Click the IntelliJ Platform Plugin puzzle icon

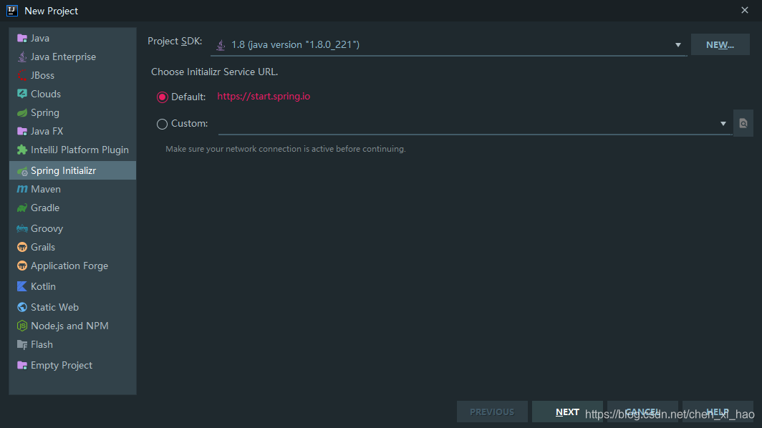[22, 150]
